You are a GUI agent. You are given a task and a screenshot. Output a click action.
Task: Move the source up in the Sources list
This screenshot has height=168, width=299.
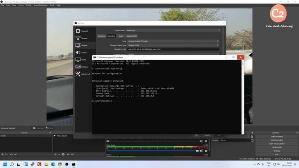pos(68,154)
